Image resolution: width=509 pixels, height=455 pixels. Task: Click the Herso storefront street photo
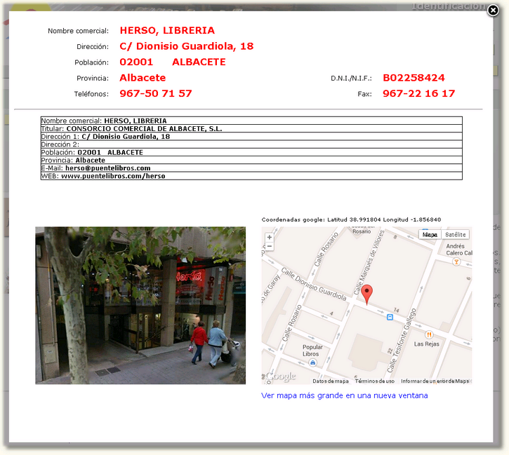pyautogui.click(x=140, y=305)
